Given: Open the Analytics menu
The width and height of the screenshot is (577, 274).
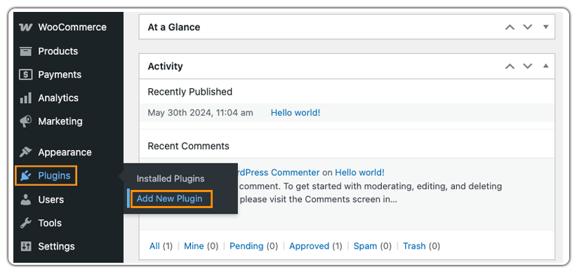Looking at the screenshot, I should pos(58,98).
